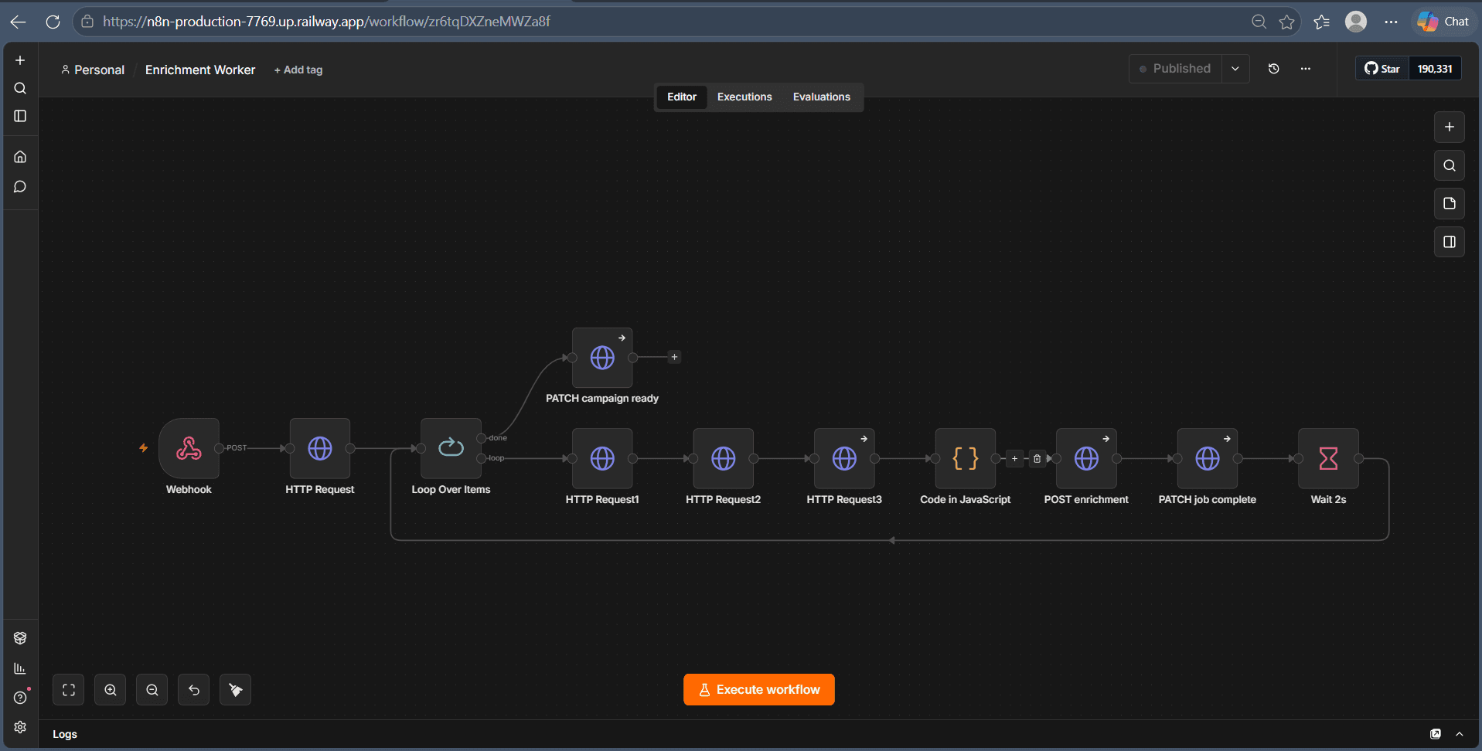Select the Wait 2s node
Screen dimensions: 1482x751
click(x=1328, y=458)
